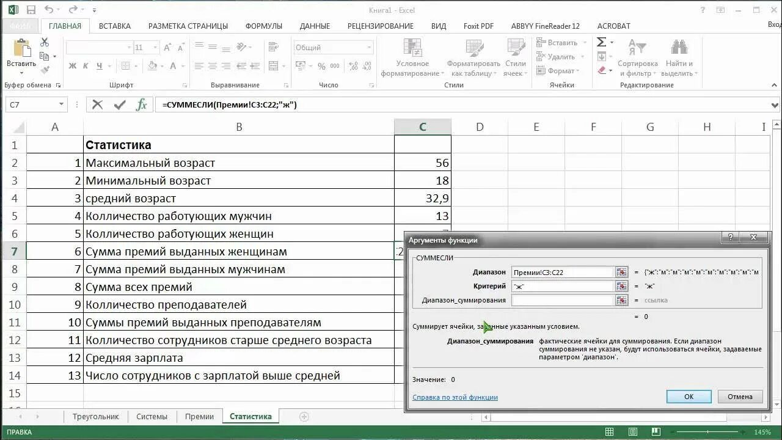Open Insert Function with the fx icon
The image size is (782, 440).
tap(141, 105)
